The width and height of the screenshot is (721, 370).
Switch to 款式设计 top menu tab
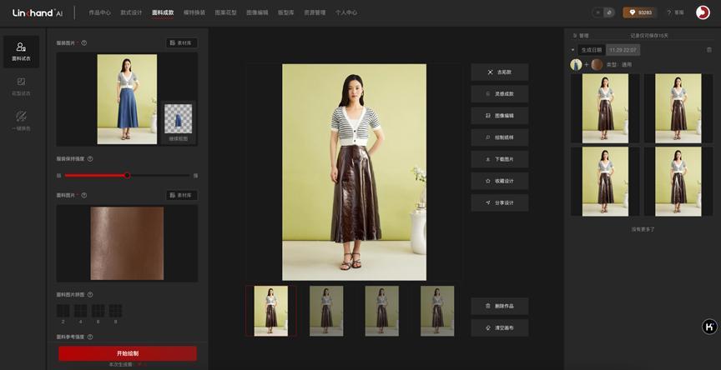(131, 12)
